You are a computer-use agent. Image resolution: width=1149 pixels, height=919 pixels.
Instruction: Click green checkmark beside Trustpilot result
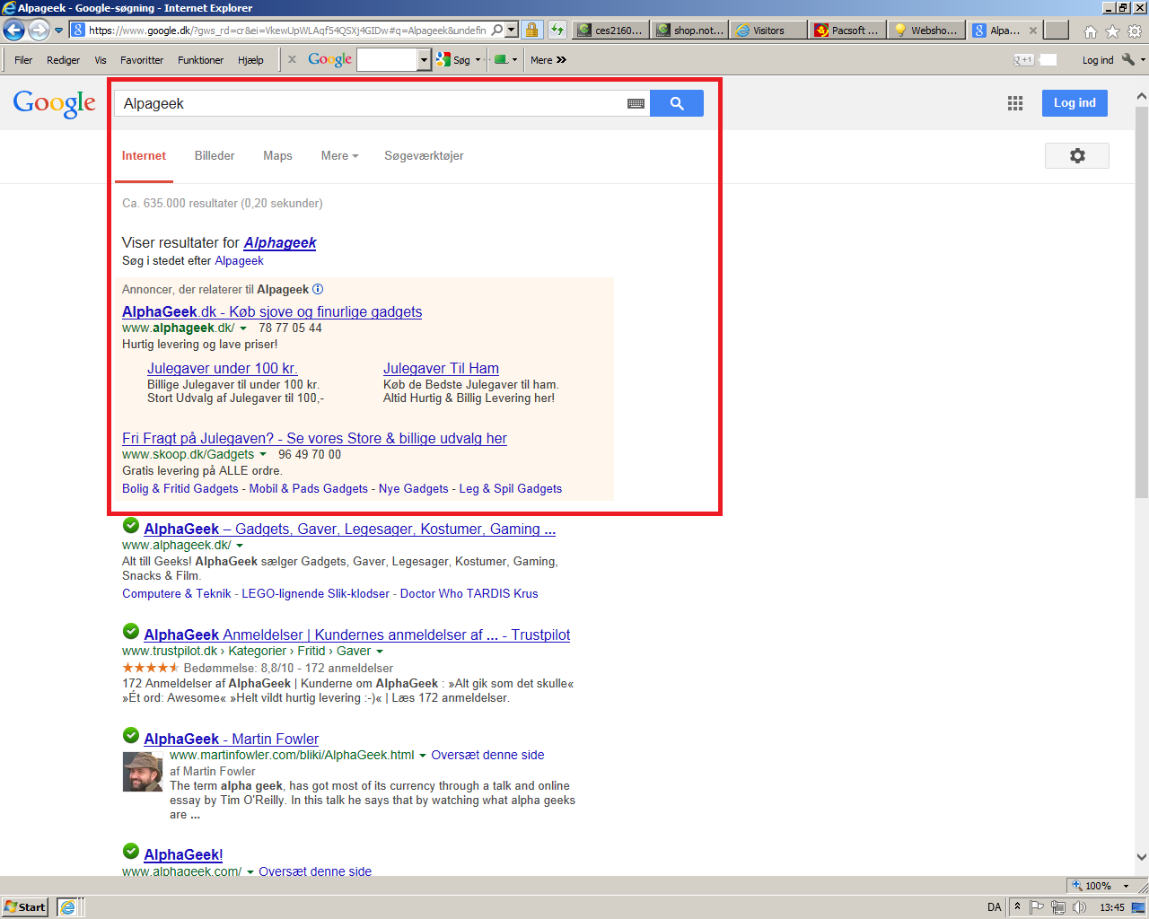coord(131,631)
